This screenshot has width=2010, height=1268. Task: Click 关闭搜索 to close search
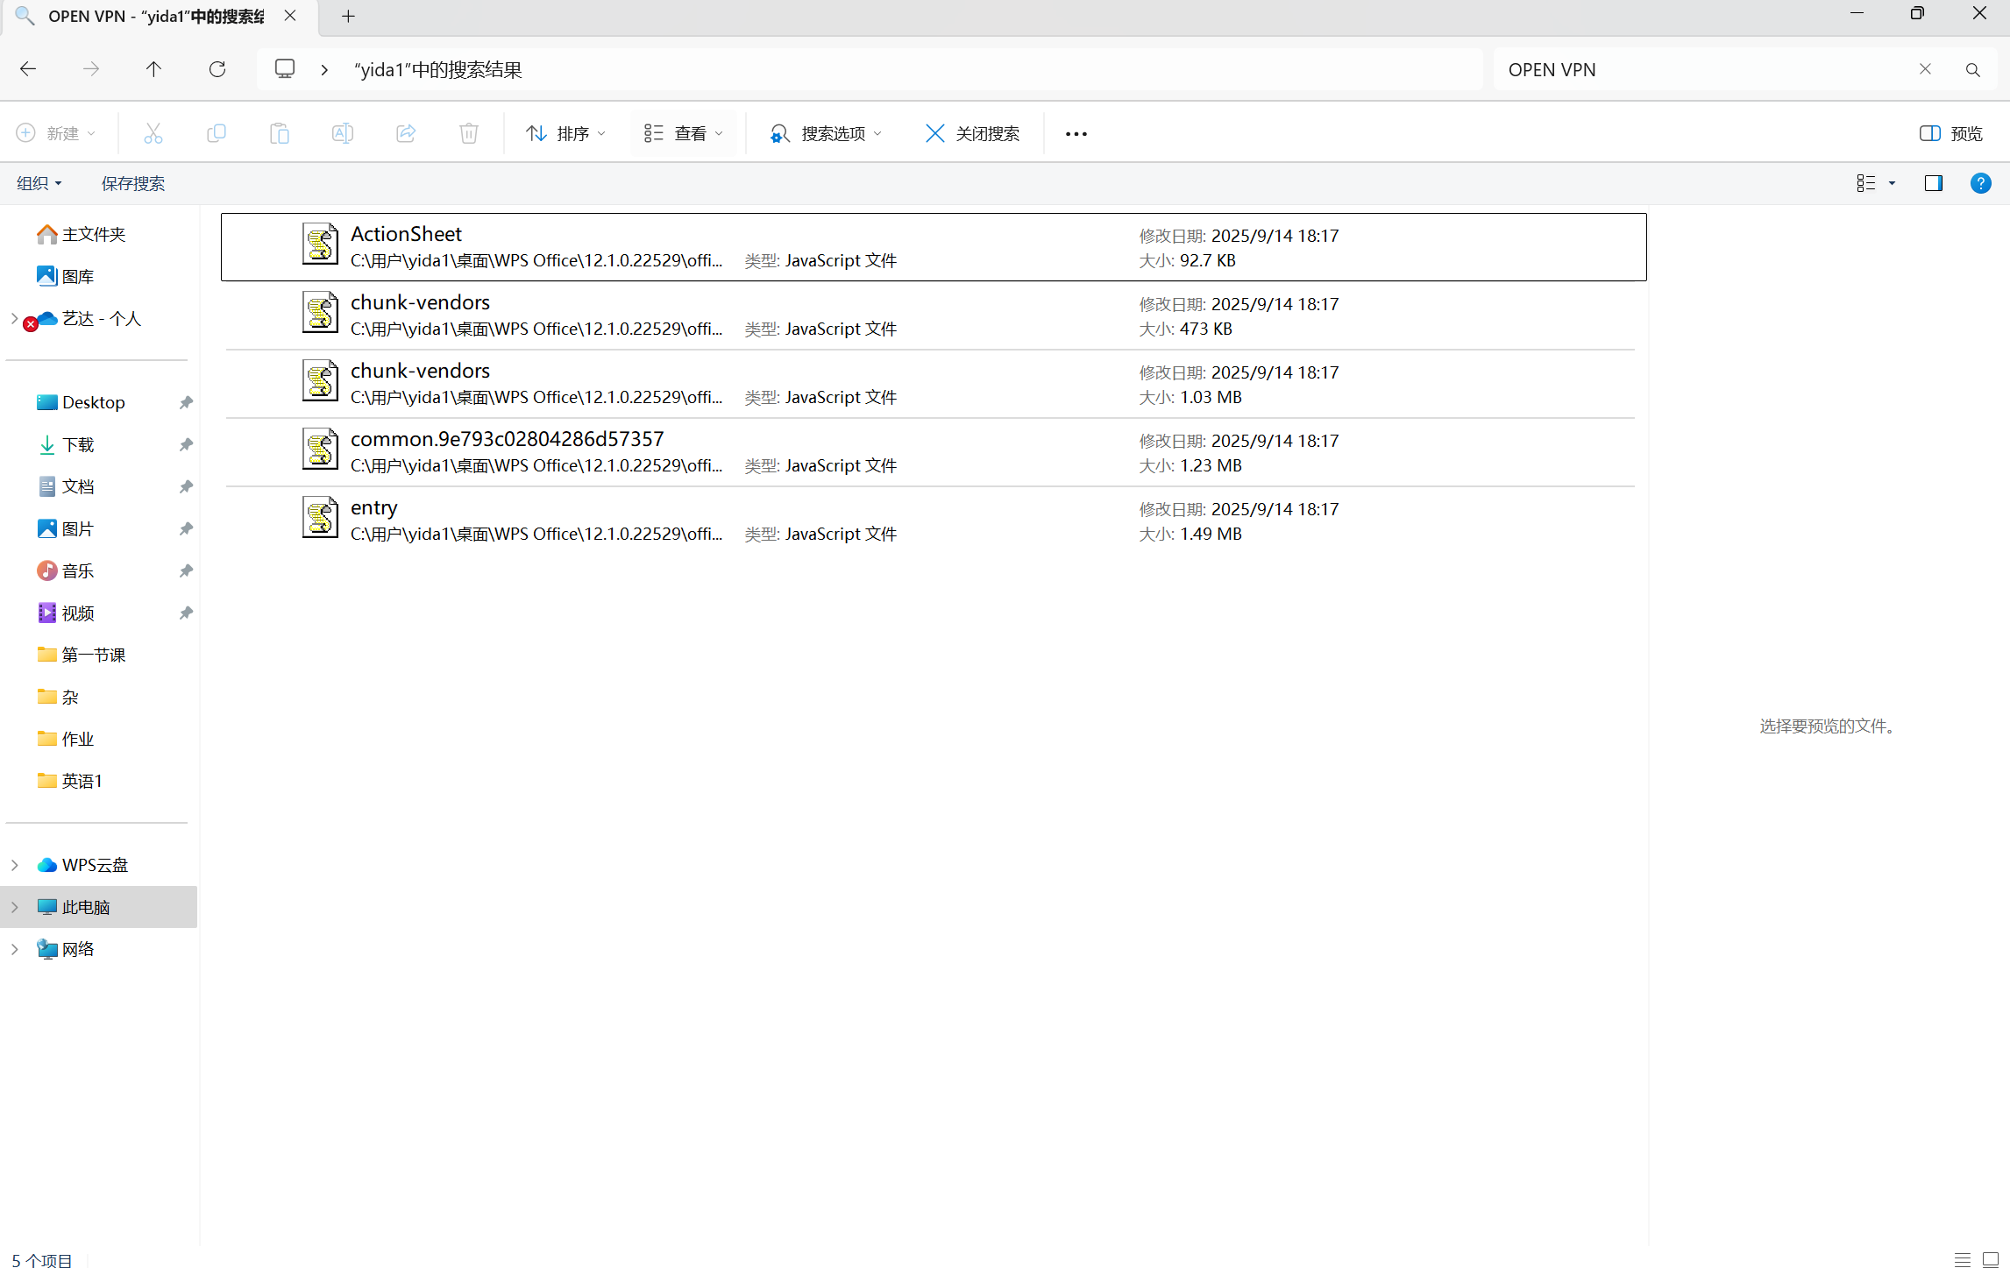972,133
